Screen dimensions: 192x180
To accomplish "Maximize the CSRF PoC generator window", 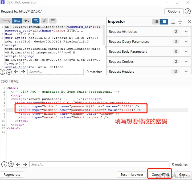I will click(177, 2).
